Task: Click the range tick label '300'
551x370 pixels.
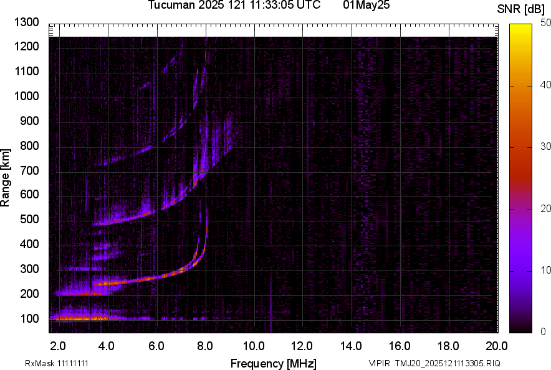Action: tap(29, 269)
